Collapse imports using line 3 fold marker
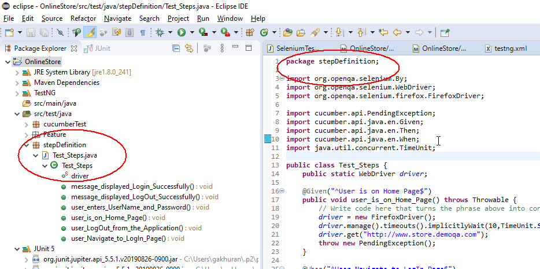 coord(282,79)
